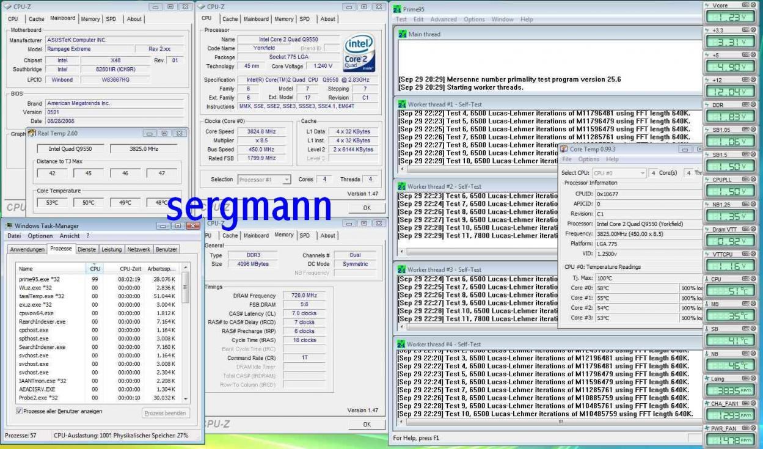Switch to Anwendungen tab in Task-Manager
Image resolution: width=763 pixels, height=449 pixels.
click(x=27, y=249)
